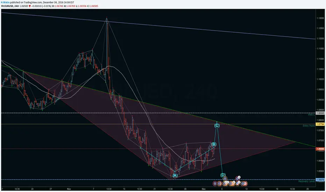Click the US flag event icon with badge 2
326x192 pixels.
coord(238,184)
